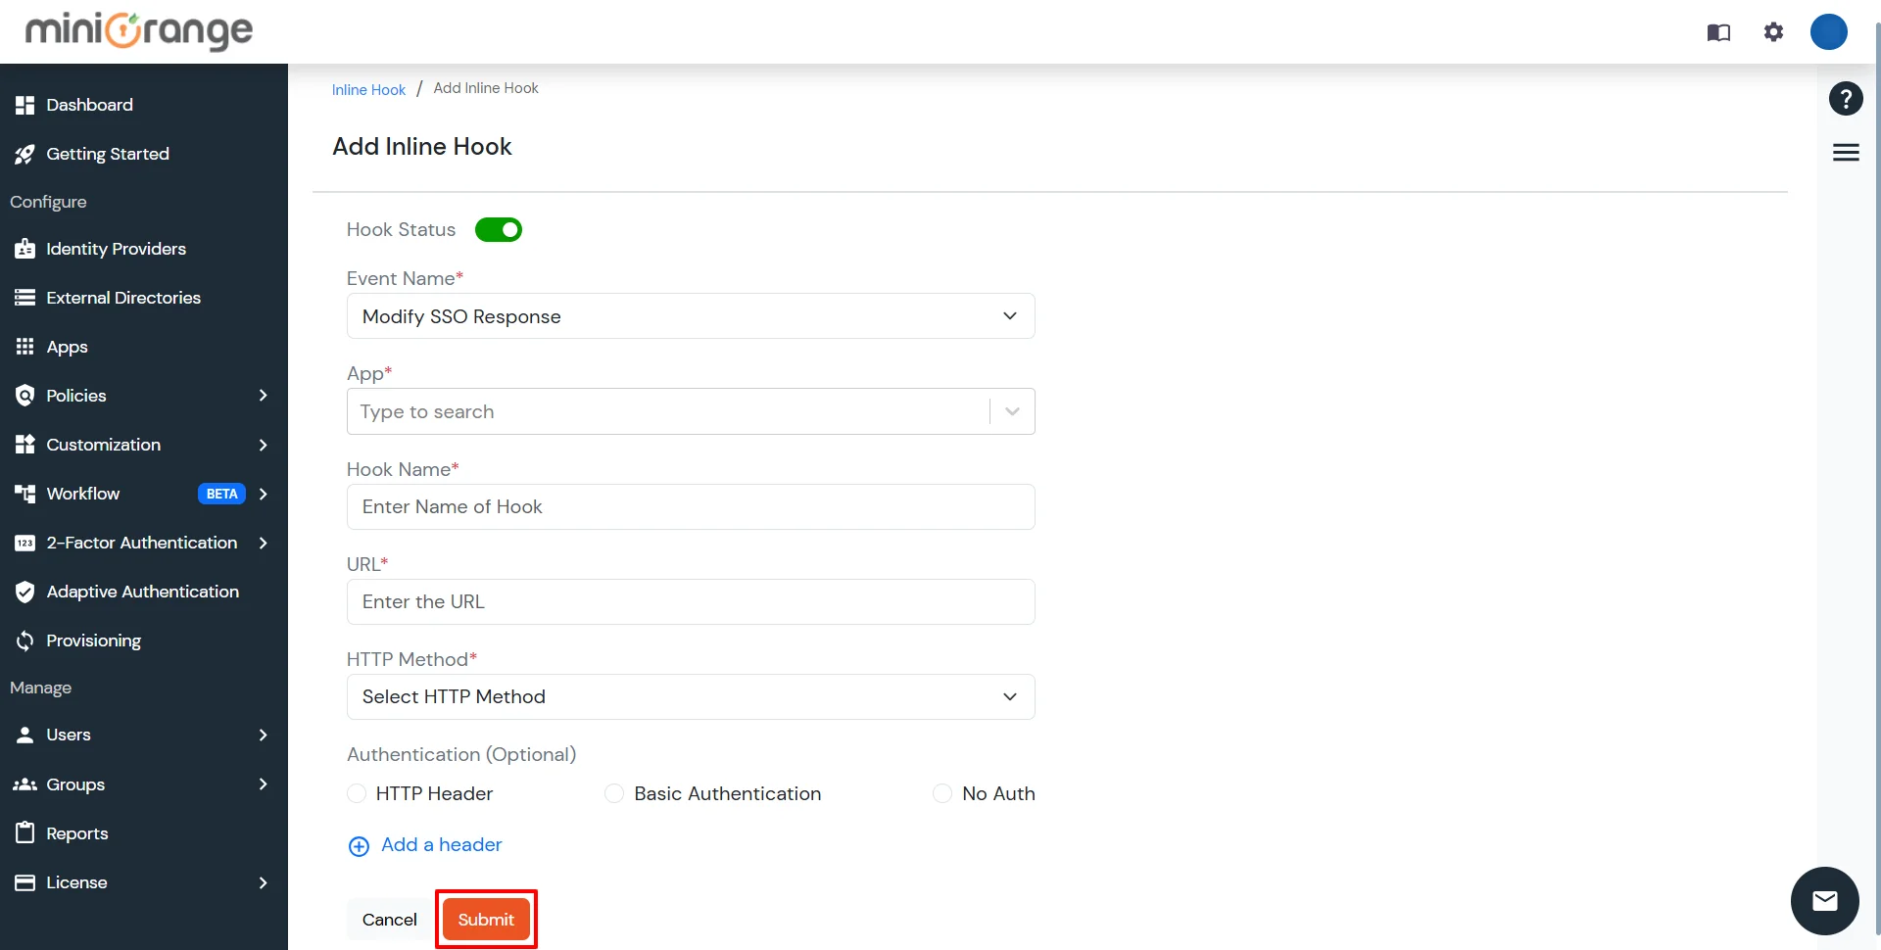Screen dimensions: 1881x950
Task: Open the help question mark panel
Action: pyautogui.click(x=1846, y=98)
